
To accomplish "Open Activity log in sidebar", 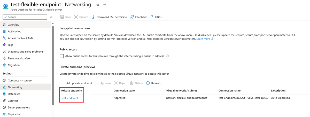I will 14,32.
